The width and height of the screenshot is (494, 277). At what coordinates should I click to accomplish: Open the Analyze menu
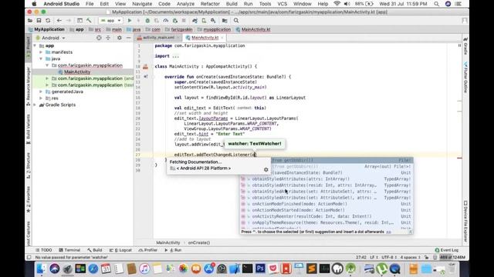point(185,4)
